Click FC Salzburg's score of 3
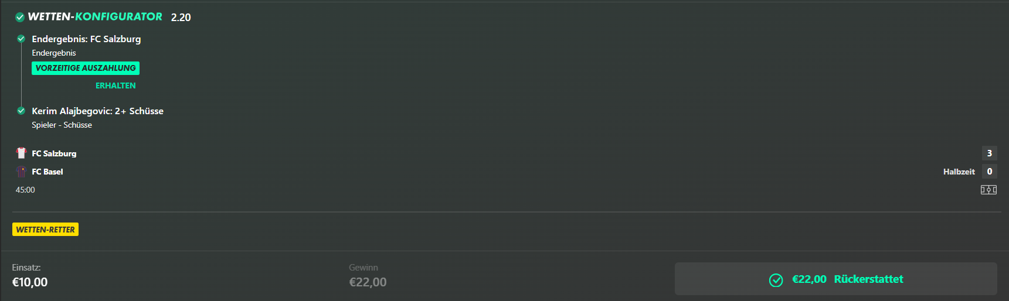This screenshot has width=1009, height=301. coord(989,153)
